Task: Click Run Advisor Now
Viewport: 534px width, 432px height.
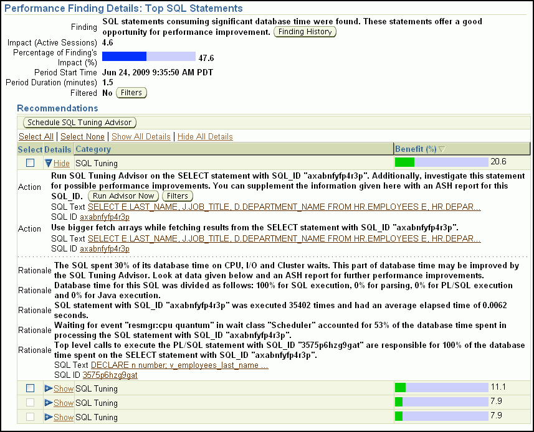Action: [x=123, y=195]
